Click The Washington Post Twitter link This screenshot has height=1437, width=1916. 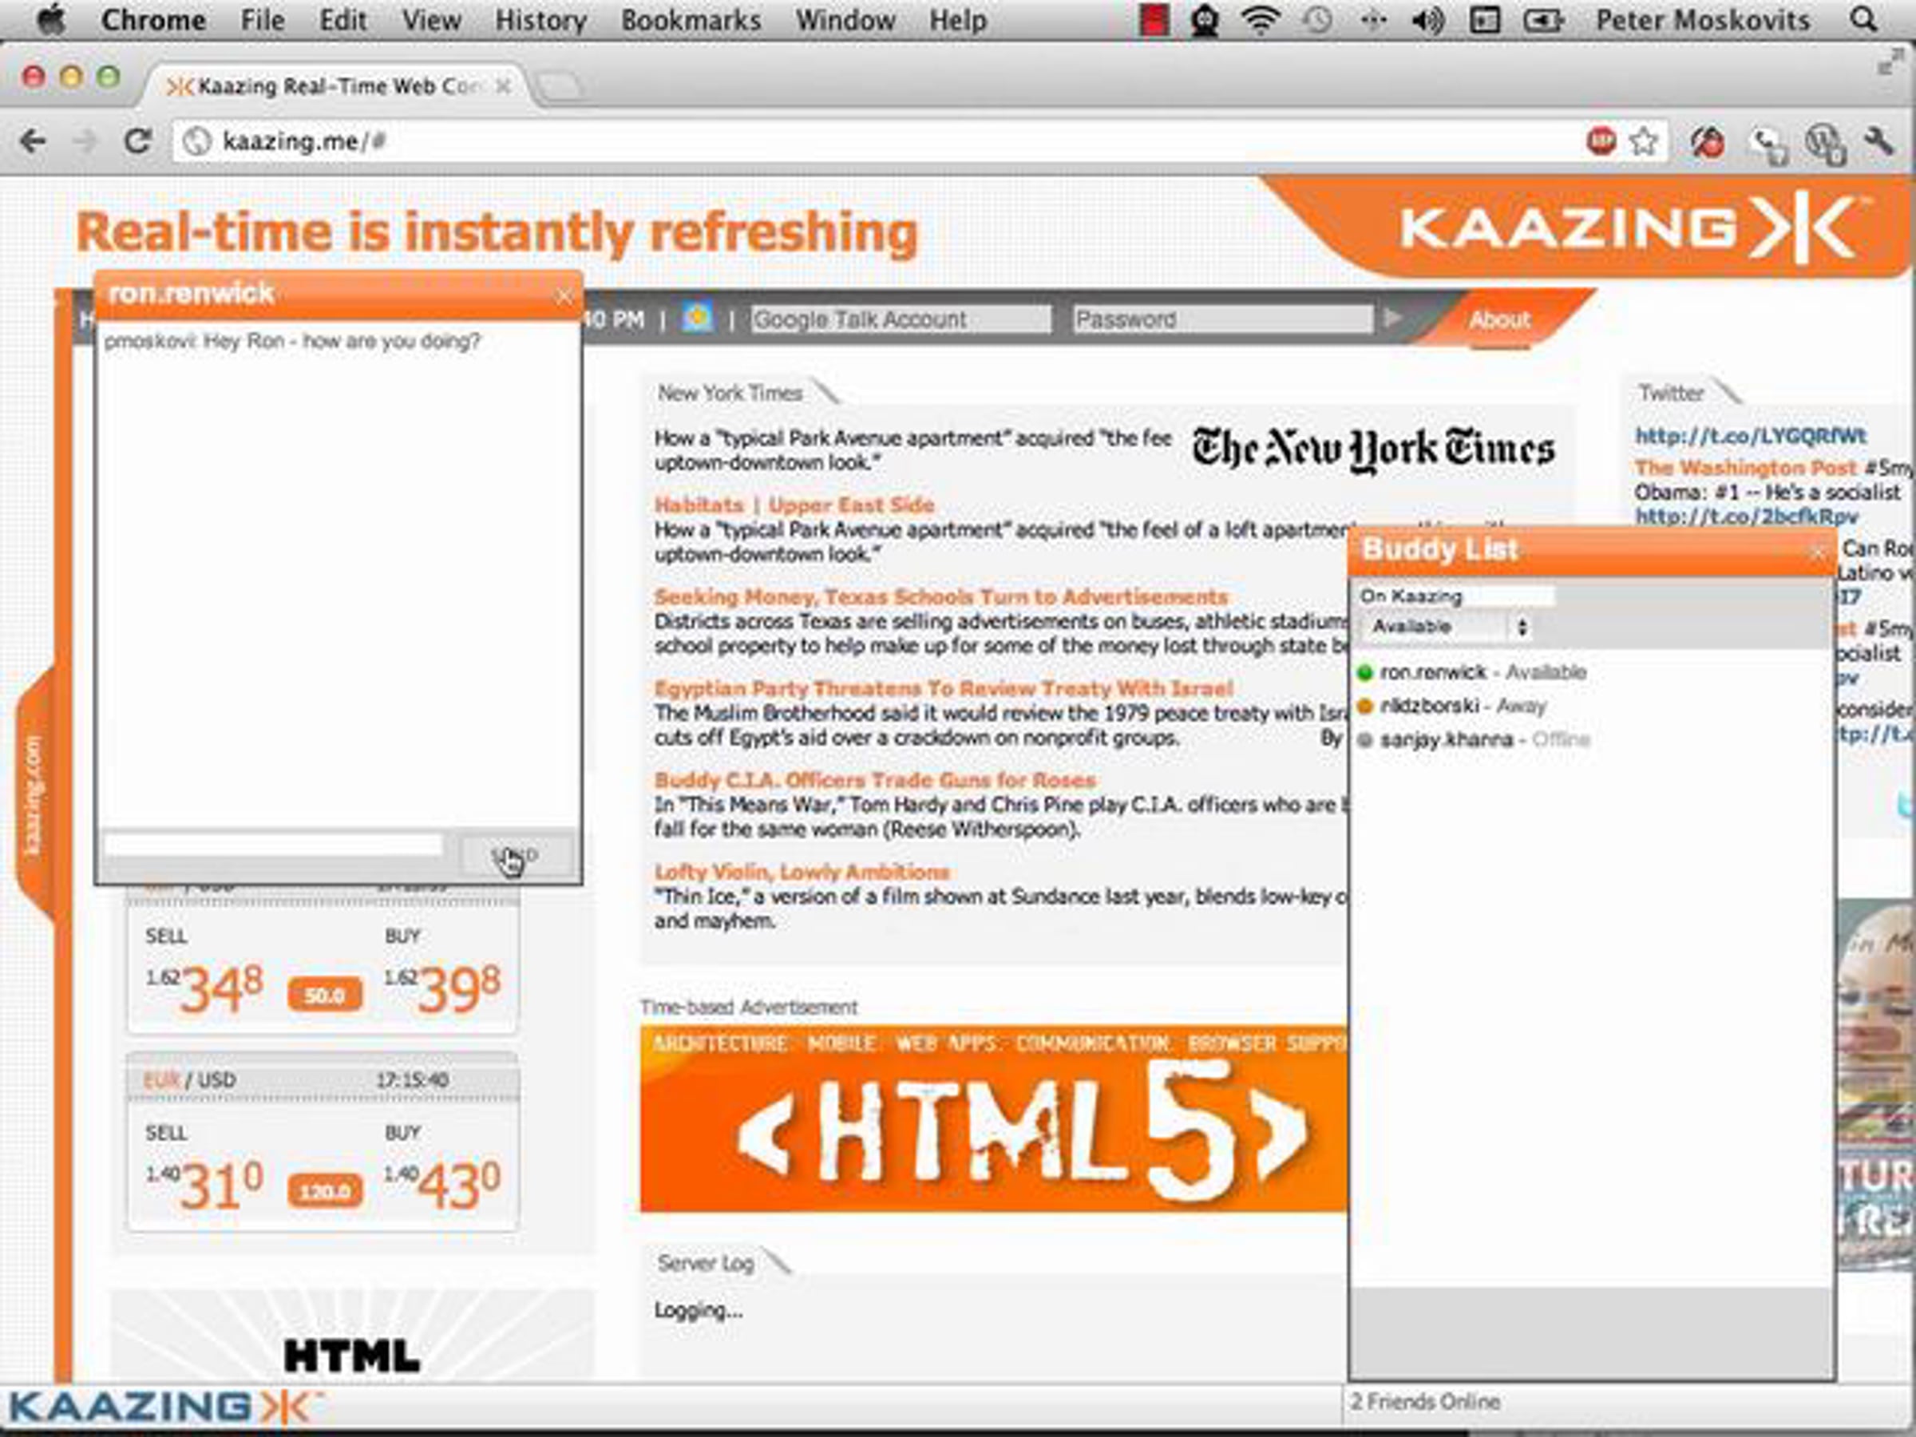[x=1745, y=468]
